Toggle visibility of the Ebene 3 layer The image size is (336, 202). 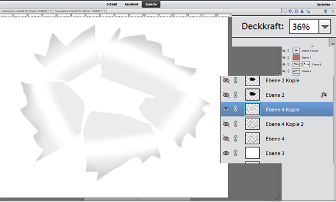[226, 153]
